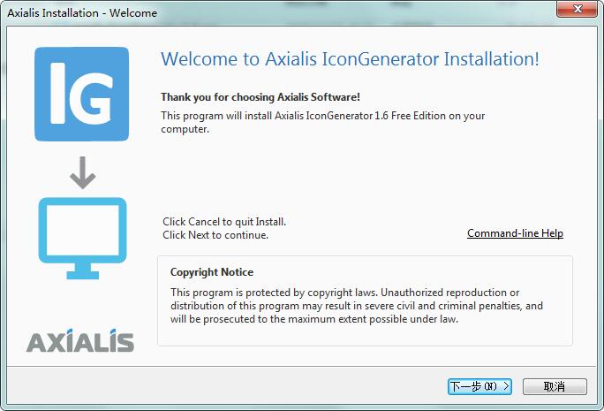Close the Axialis Installation window

(577, 9)
